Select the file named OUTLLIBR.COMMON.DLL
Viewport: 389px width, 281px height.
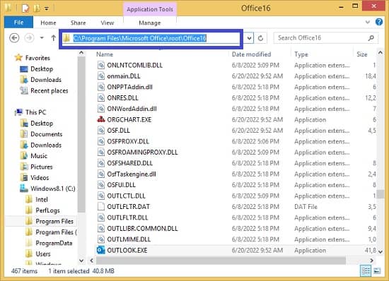pos(142,228)
